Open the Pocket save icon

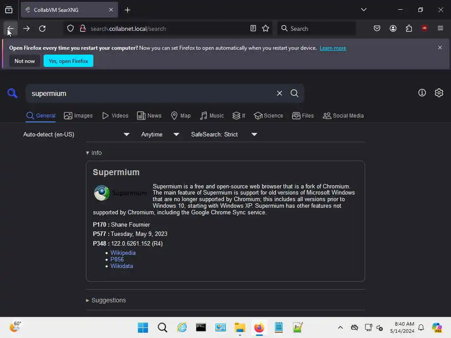[377, 28]
